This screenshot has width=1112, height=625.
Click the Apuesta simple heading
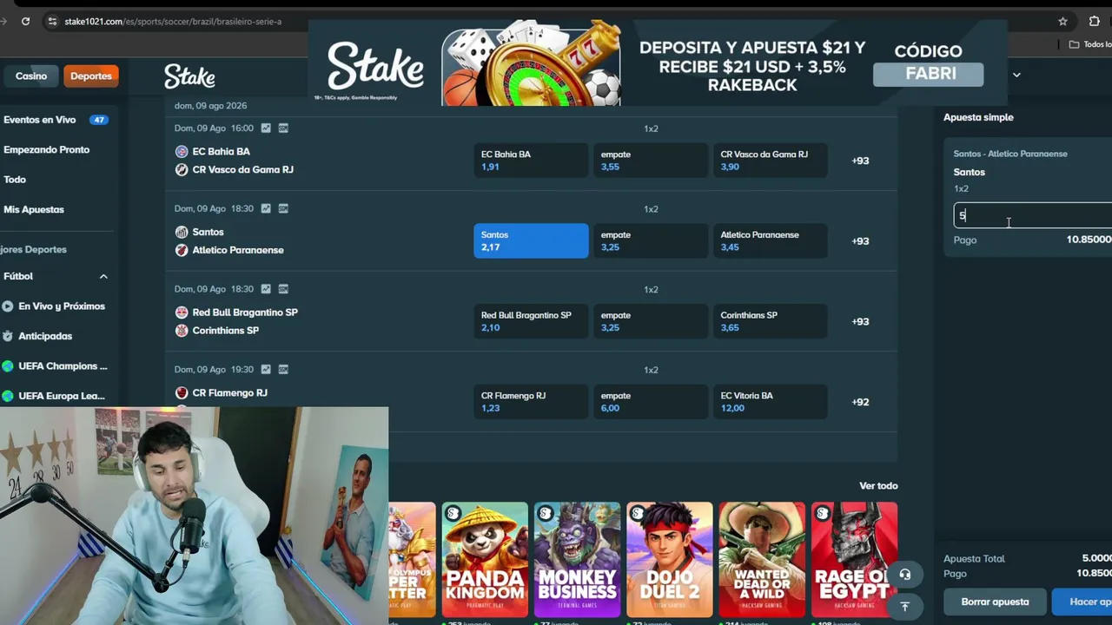tap(978, 117)
